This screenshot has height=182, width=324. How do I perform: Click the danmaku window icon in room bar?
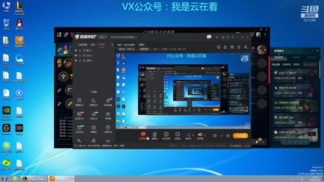[x=219, y=47]
